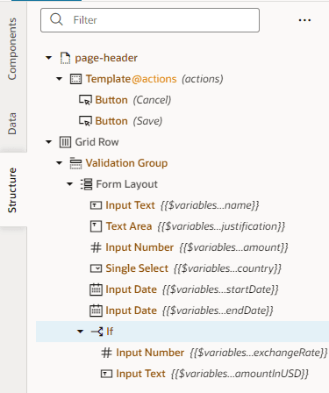
Task: Select the Validation Group label
Action: point(126,163)
